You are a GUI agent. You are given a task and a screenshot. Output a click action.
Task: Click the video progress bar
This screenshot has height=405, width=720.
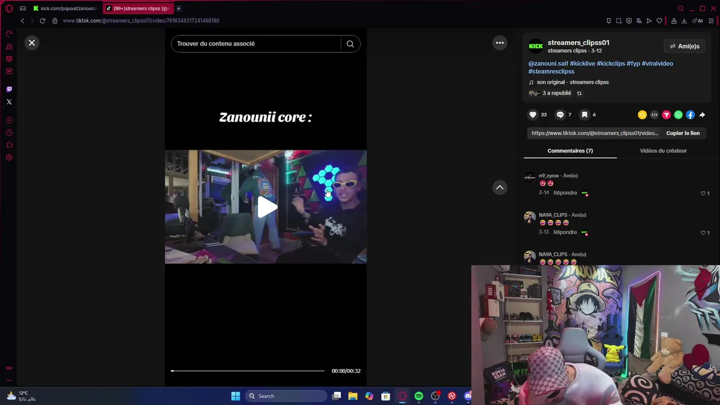[247, 371]
